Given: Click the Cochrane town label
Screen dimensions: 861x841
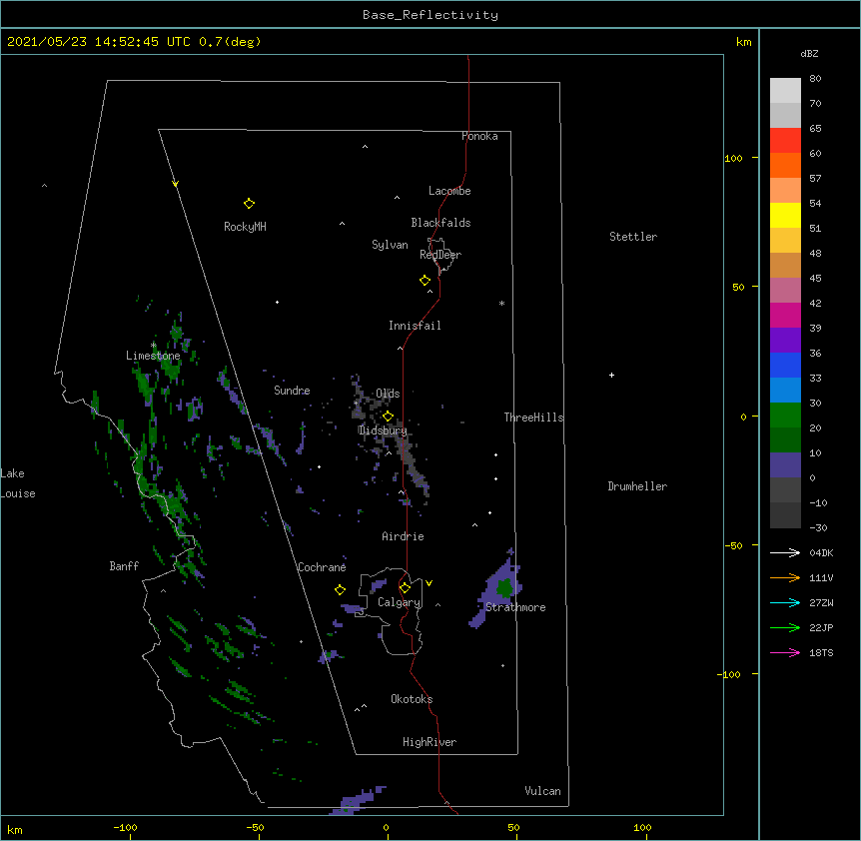Looking at the screenshot, I should [x=322, y=567].
